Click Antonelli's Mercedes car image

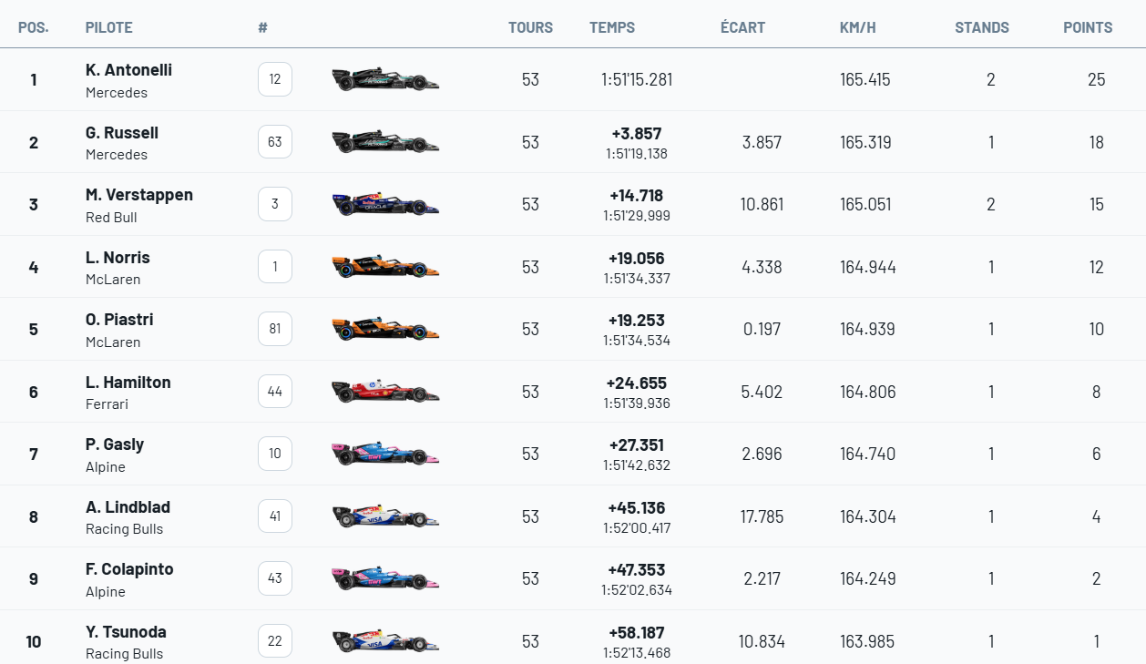click(x=385, y=79)
